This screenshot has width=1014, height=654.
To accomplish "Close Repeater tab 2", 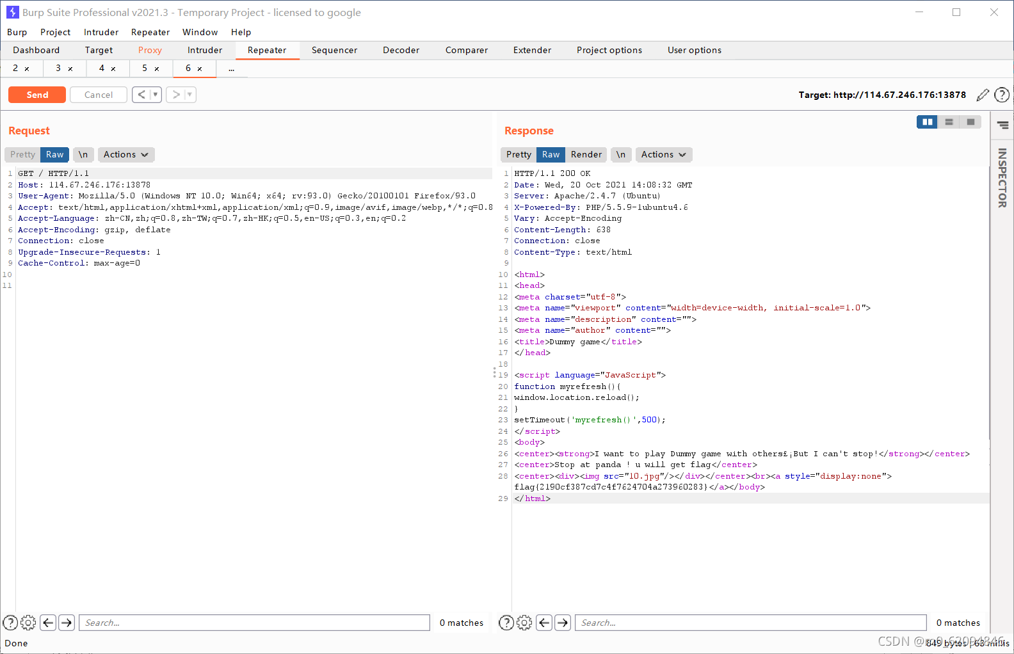I will 27,68.
